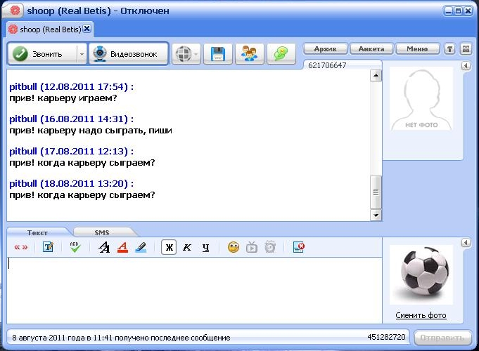Open the Архив history button
This screenshot has height=351, width=479.
(x=326, y=49)
